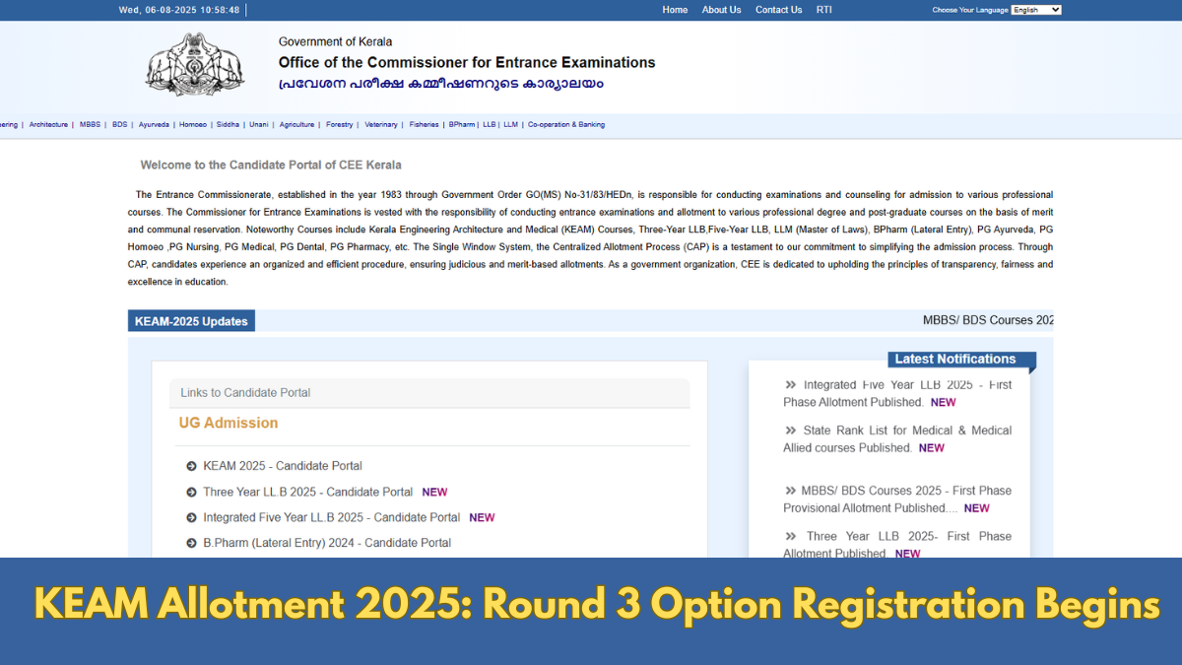Open the BPharm course link
Viewport: 1182px width, 665px height.
coord(461,125)
